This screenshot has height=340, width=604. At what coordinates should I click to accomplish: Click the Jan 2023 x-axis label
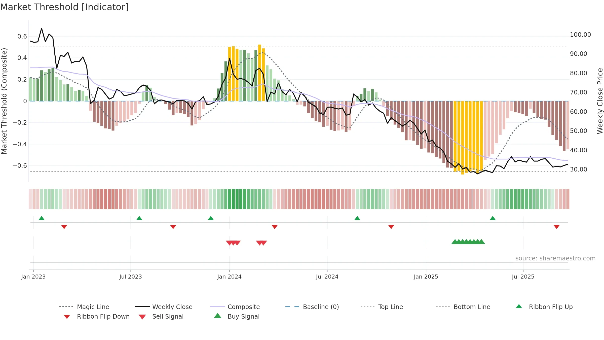coord(33,277)
